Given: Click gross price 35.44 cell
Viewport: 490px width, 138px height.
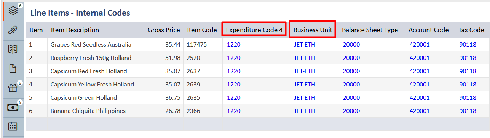Looking at the screenshot, I should [173, 45].
